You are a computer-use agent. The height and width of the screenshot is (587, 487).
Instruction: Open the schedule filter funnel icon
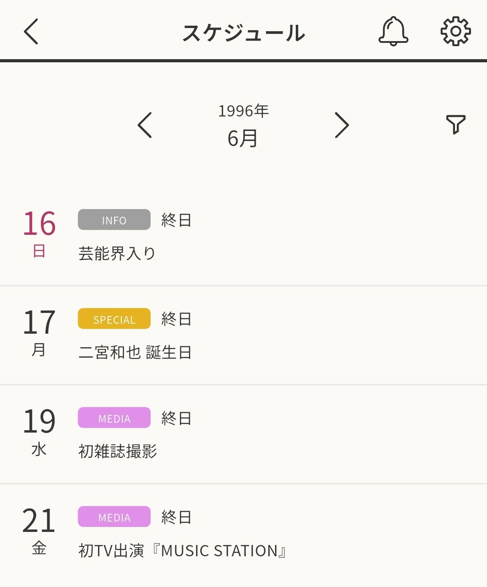click(455, 124)
